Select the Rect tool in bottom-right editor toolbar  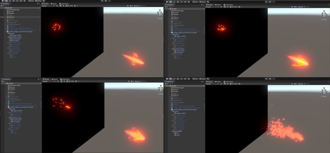click(x=181, y=78)
